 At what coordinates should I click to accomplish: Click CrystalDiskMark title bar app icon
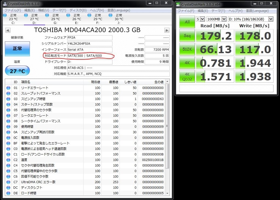[178, 4]
